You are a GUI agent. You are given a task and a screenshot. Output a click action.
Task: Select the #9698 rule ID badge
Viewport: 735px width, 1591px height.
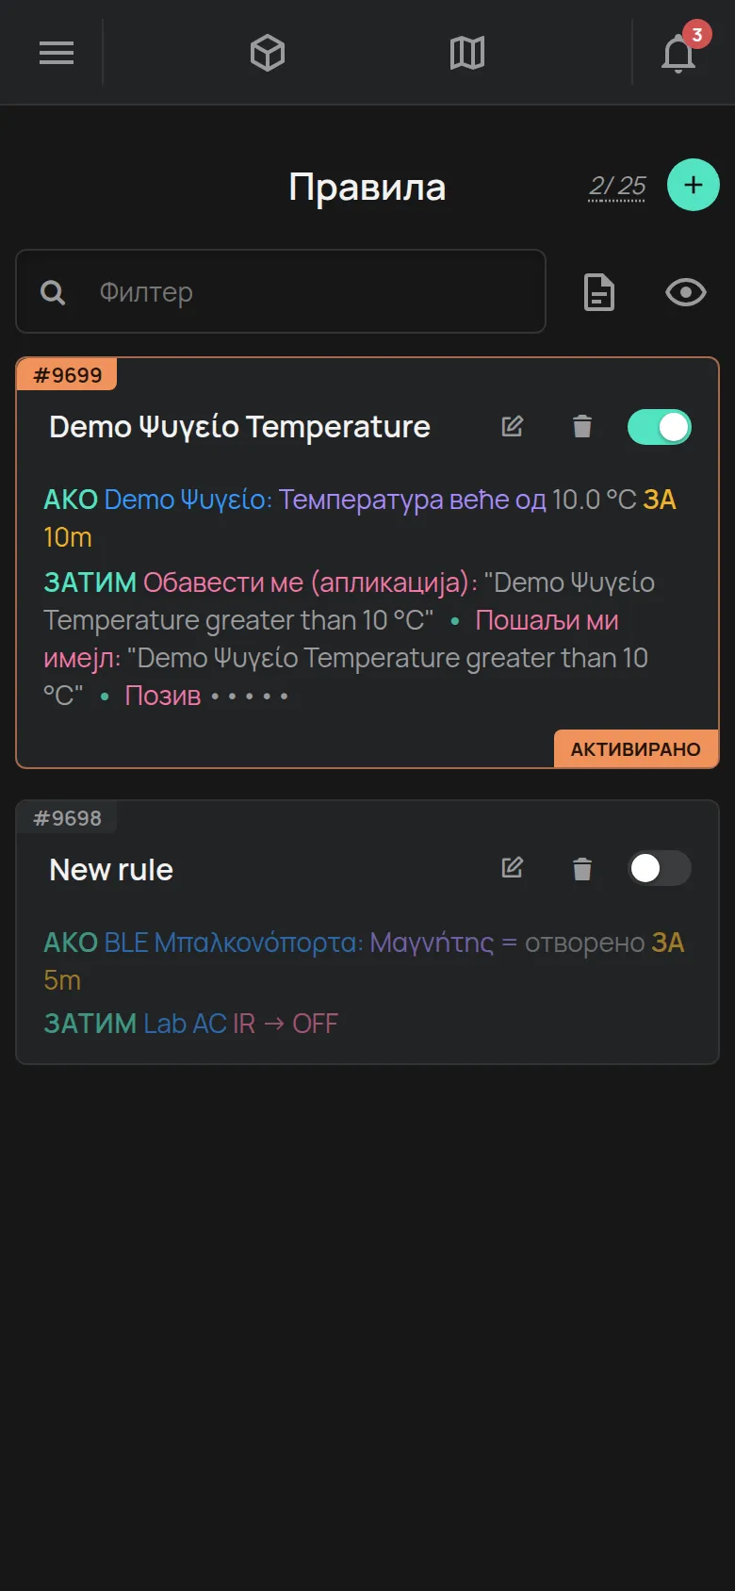click(x=67, y=817)
